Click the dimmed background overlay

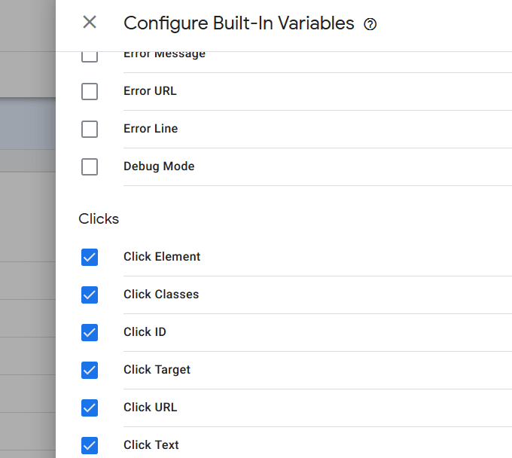(x=27, y=226)
